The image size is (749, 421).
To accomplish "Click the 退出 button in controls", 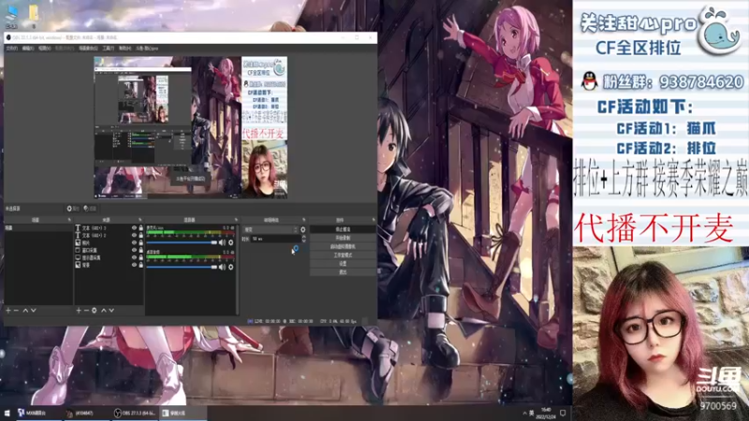I will 343,272.
